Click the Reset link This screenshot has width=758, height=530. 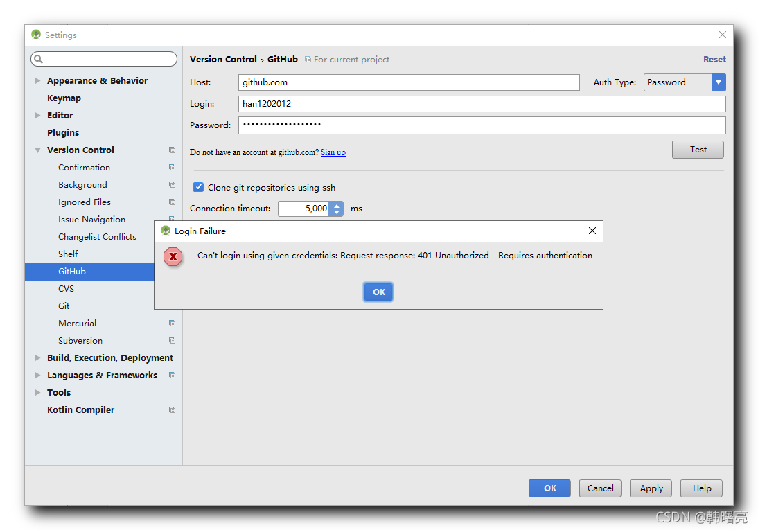pyautogui.click(x=714, y=59)
